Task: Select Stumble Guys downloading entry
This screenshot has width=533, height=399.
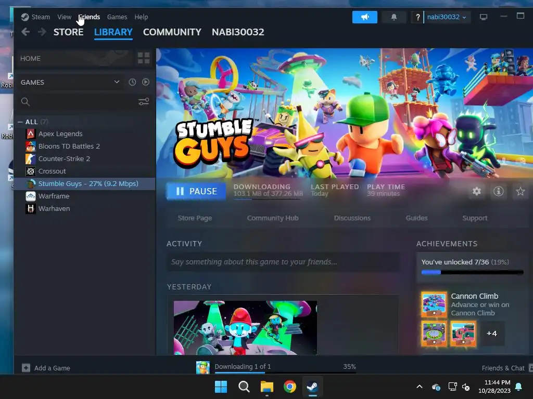Action: point(84,183)
